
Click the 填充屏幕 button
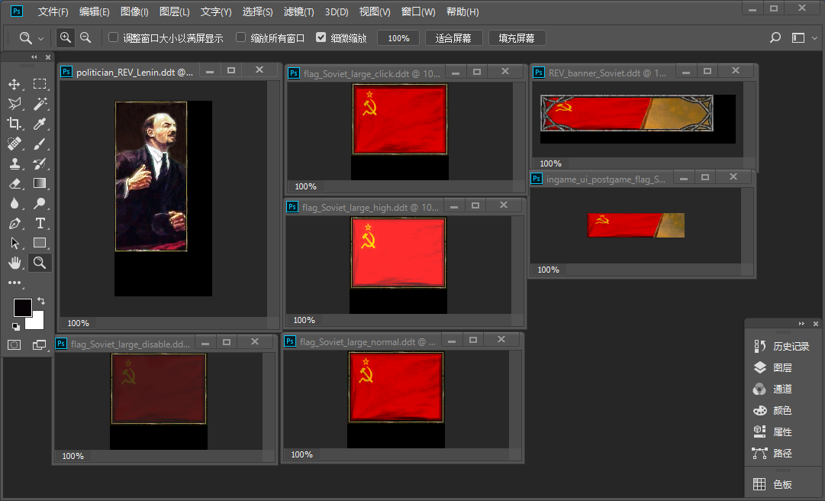click(517, 38)
